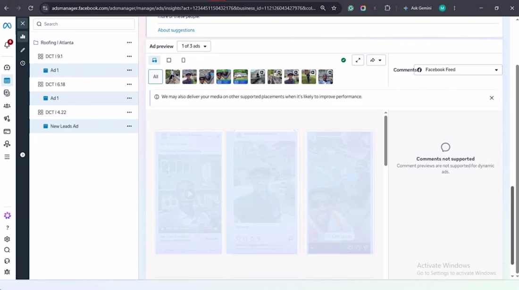Click the purple sparkle advantage icon
Image resolution: width=519 pixels, height=290 pixels.
point(7,215)
